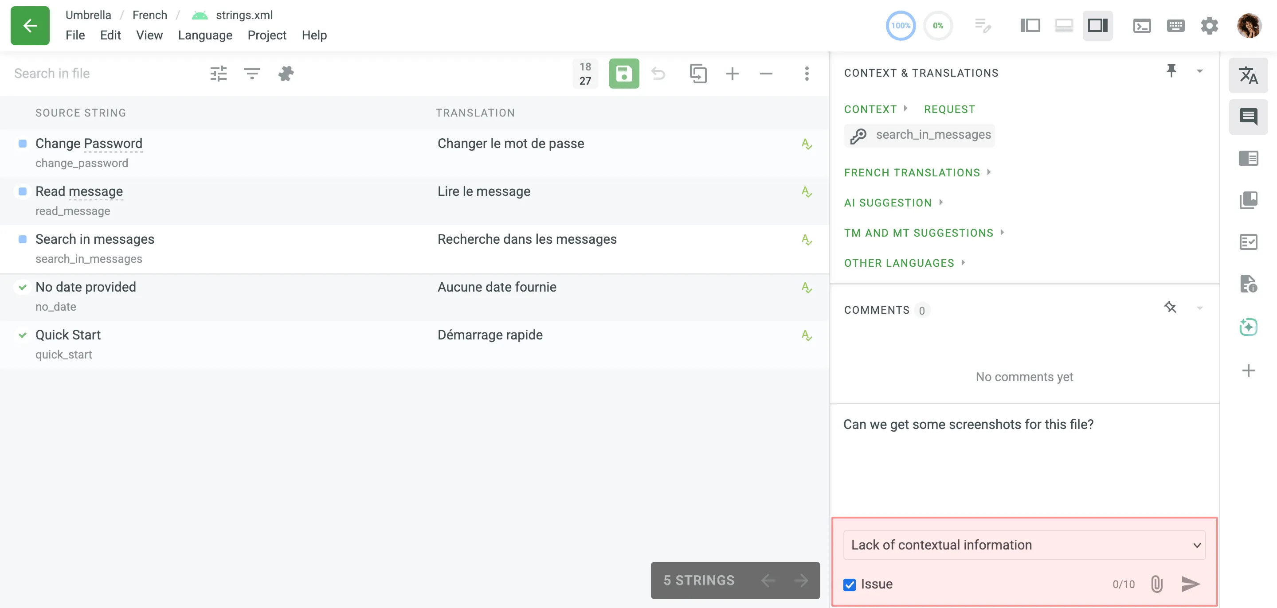Toggle status of No date provided string

[22, 287]
